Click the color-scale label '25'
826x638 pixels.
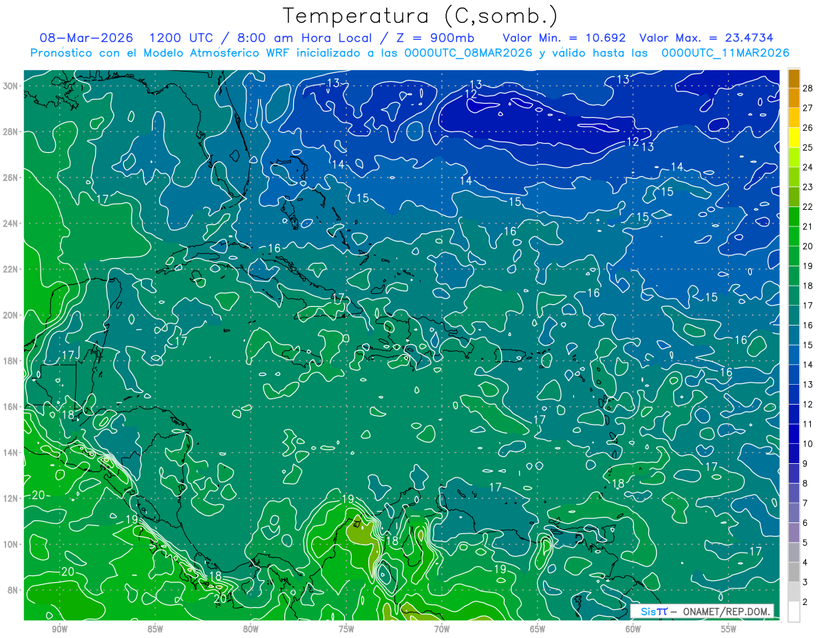808,147
